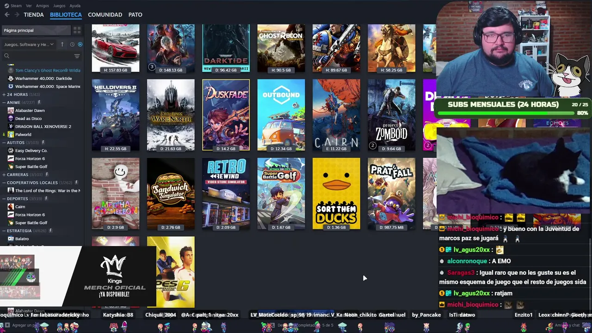Click Super Battle Golf icon under DEPORTES
The image size is (592, 333).
click(x=11, y=222)
